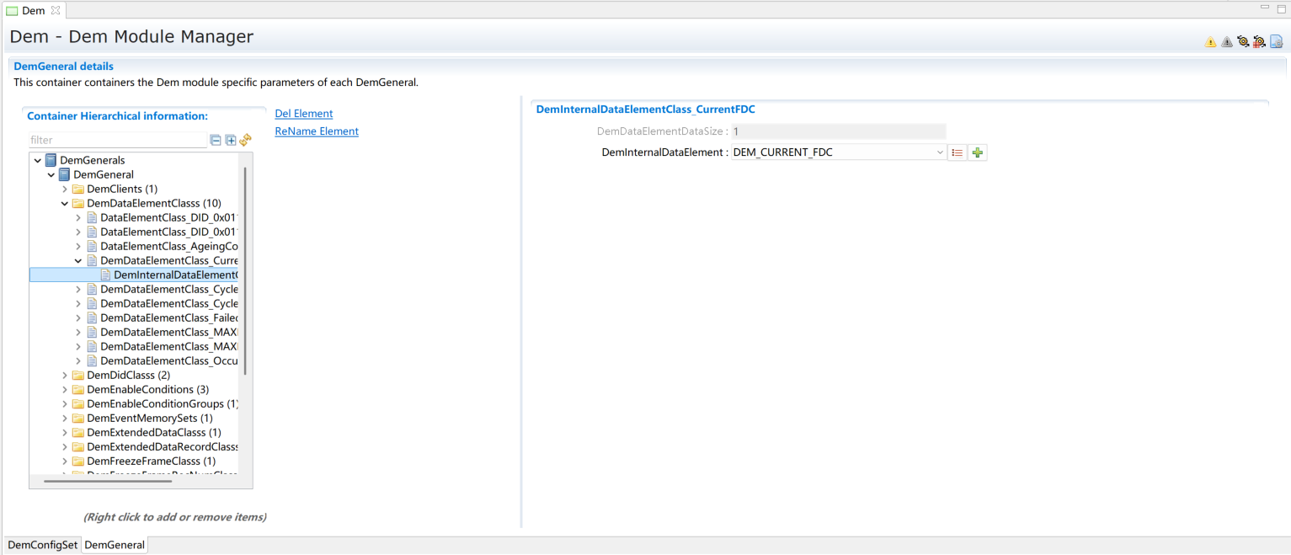Viewport: 1291px width, 555px height.
Task: Click the document with gear icon
Action: (1276, 41)
